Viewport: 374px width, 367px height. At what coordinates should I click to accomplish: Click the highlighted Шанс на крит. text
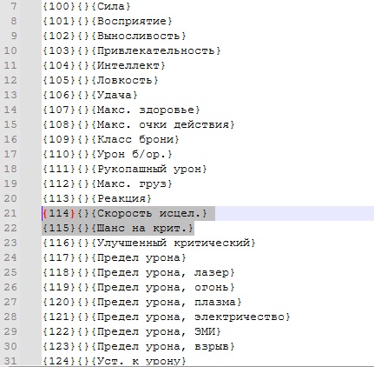pyautogui.click(x=142, y=228)
